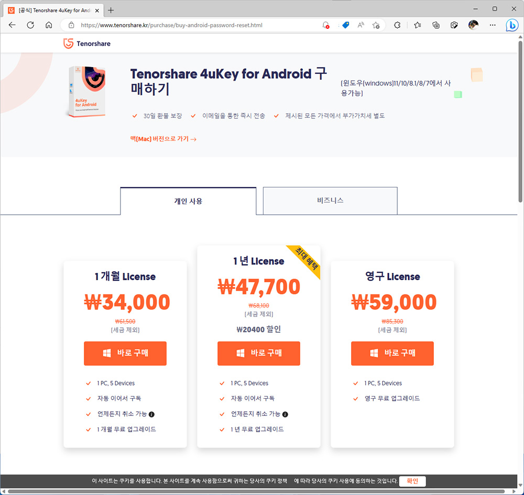Screen dimensions: 524x495
Task: Show cancellation info icon in 1개월 License card
Action: click(152, 414)
